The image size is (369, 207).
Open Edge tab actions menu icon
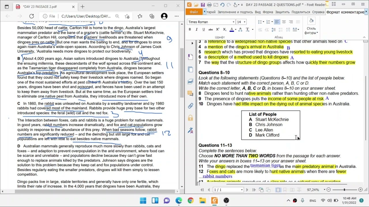(x=7, y=6)
